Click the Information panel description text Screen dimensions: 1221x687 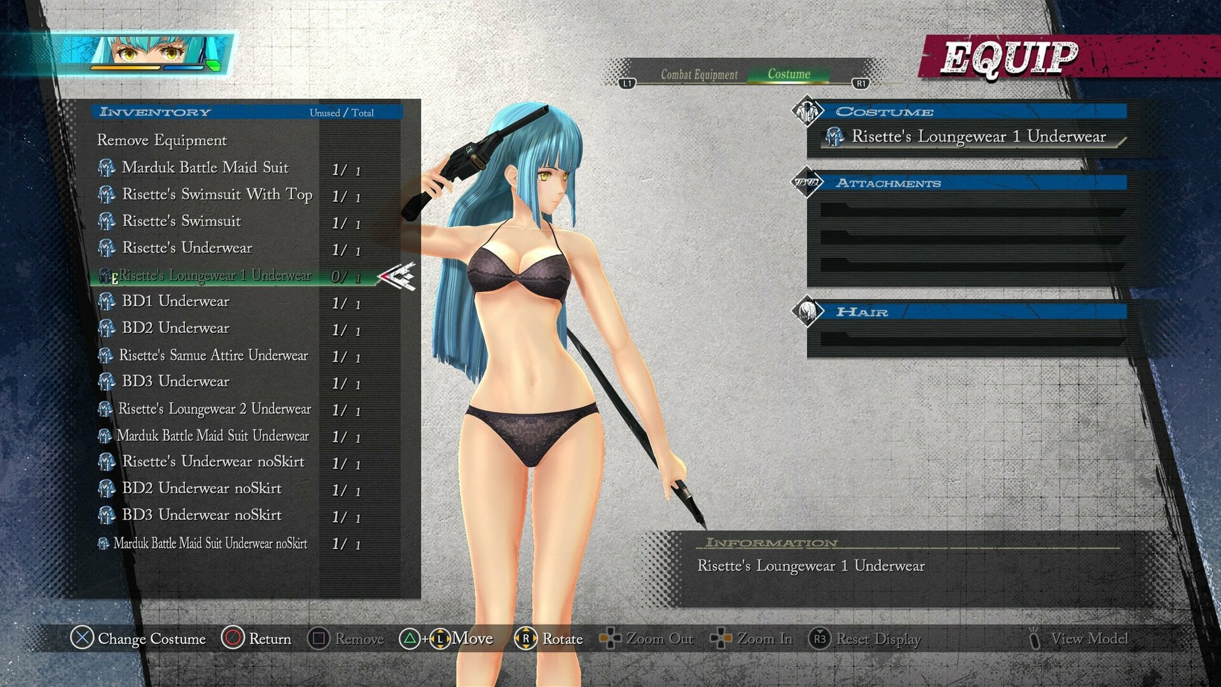[x=811, y=566]
